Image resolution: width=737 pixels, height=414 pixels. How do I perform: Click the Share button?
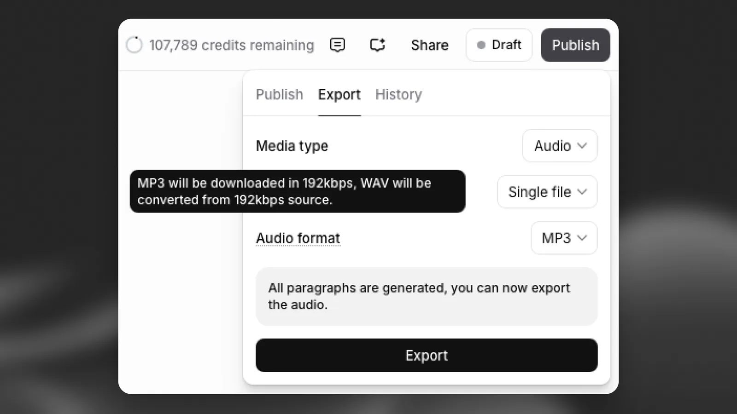[x=430, y=45]
